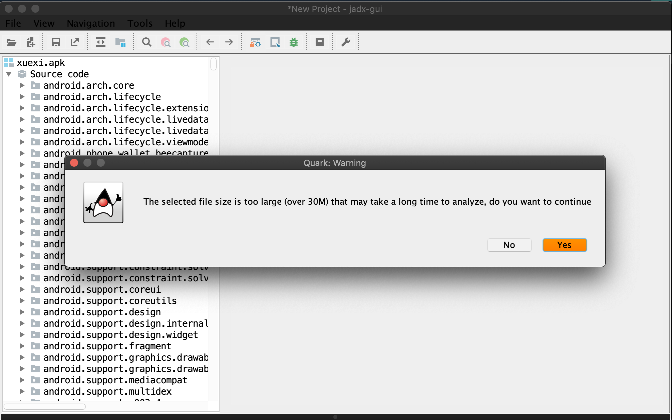Image resolution: width=672 pixels, height=420 pixels.
Task: Click Yes to continue analysis
Action: coord(564,245)
